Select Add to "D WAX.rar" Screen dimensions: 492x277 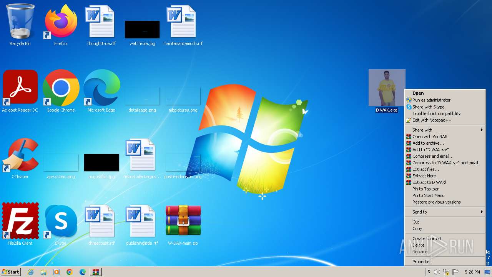tap(445, 150)
